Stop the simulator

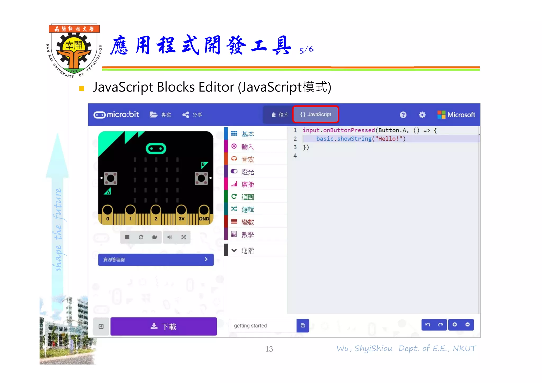pyautogui.click(x=127, y=237)
